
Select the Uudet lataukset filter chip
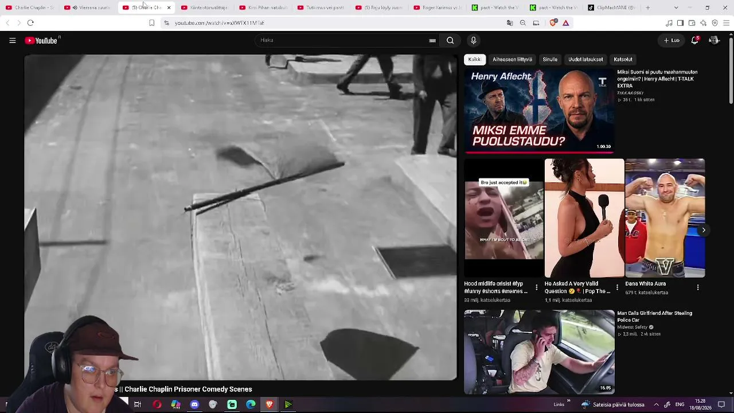click(x=585, y=60)
